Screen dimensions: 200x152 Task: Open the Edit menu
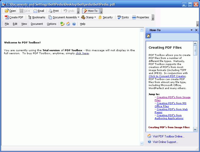[15, 24]
